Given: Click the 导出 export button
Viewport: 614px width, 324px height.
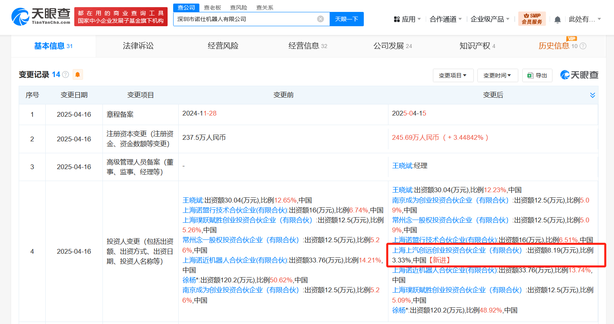Looking at the screenshot, I should tap(537, 75).
